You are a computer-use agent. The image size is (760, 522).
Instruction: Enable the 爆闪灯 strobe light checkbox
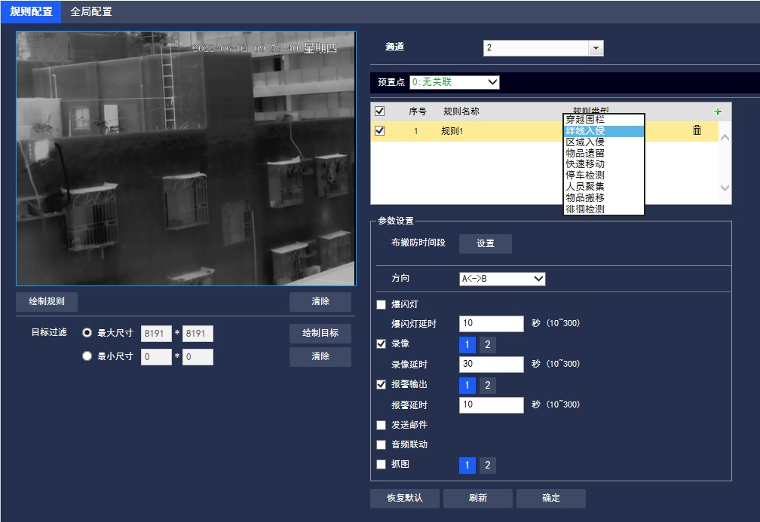(382, 304)
